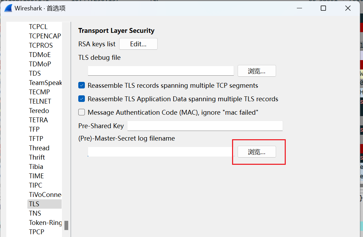Open the TELNET protocol preferences
The width and height of the screenshot is (363, 237).
pyautogui.click(x=40, y=101)
